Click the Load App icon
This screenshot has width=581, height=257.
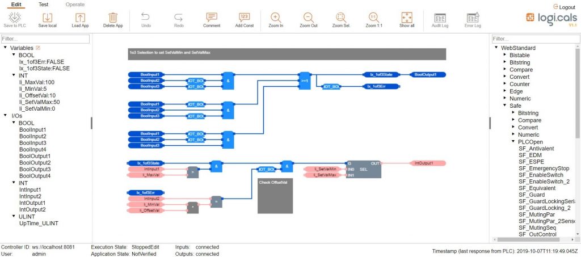coord(80,17)
